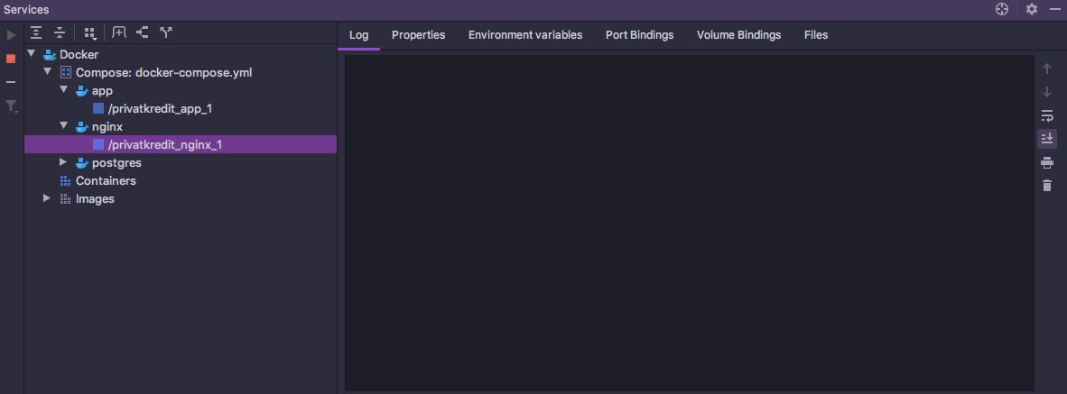
Task: Expand the Images node
Action: (x=47, y=198)
